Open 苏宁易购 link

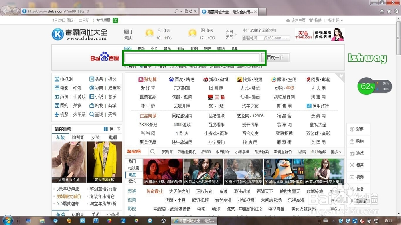coord(216,142)
